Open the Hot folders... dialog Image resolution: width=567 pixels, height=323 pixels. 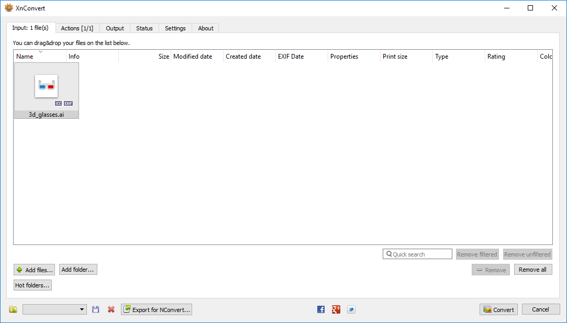pyautogui.click(x=32, y=285)
